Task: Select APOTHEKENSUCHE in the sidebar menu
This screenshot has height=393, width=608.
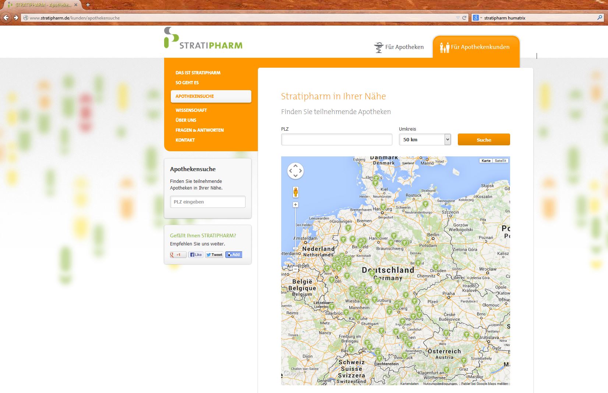Action: (x=211, y=96)
